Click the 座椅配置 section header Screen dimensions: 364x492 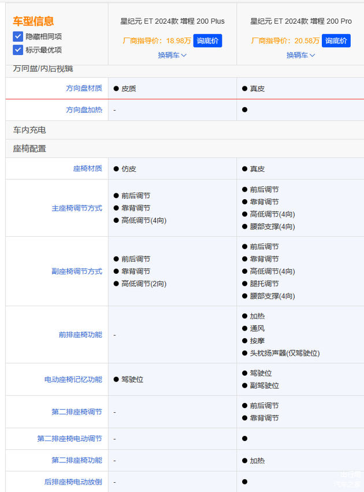coord(29,149)
